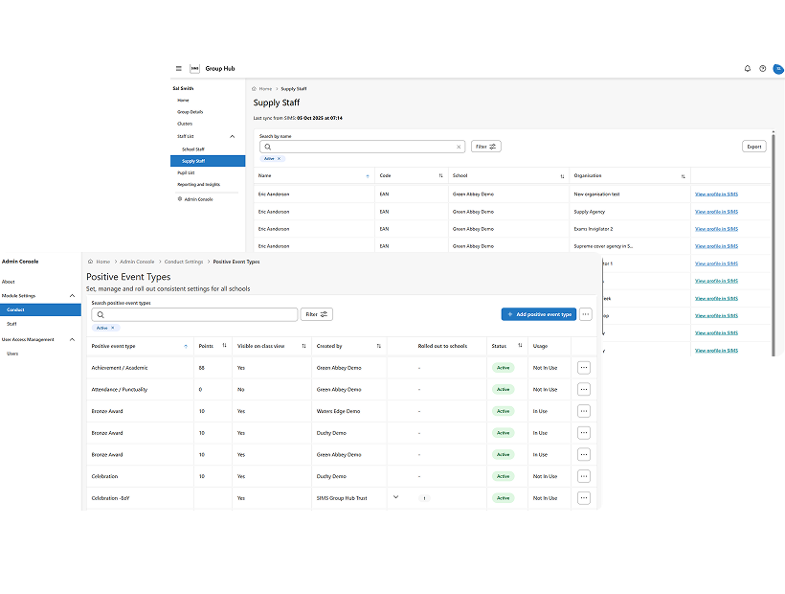This screenshot has height=594, width=785.
Task: Collapse the Staff List section in sidebar
Action: point(232,136)
